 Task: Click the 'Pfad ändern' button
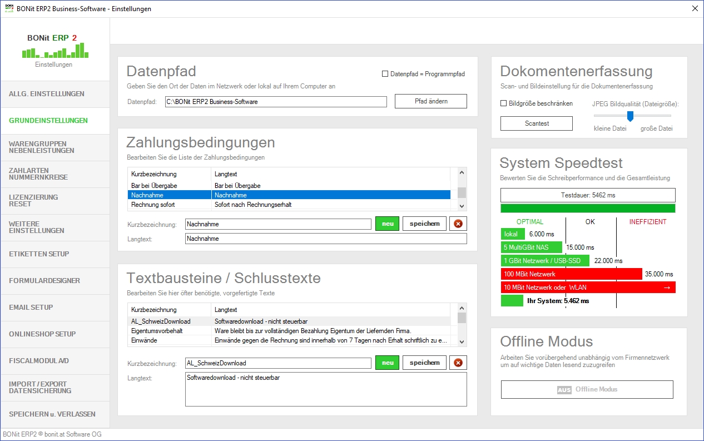pyautogui.click(x=431, y=101)
